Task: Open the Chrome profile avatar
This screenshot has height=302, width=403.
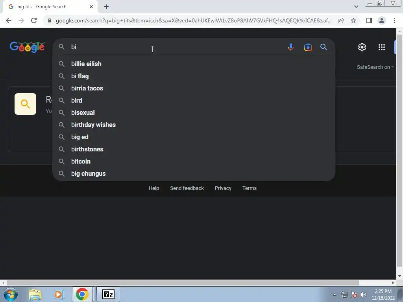Action: click(x=382, y=20)
